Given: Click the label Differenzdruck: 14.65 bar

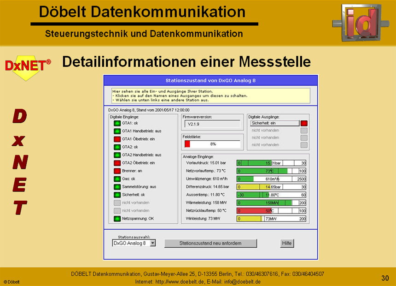Looking at the screenshot, I should pos(208,187).
